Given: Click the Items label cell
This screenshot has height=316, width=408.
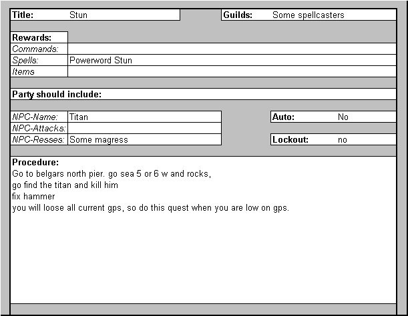Looking at the screenshot, I should (x=39, y=71).
